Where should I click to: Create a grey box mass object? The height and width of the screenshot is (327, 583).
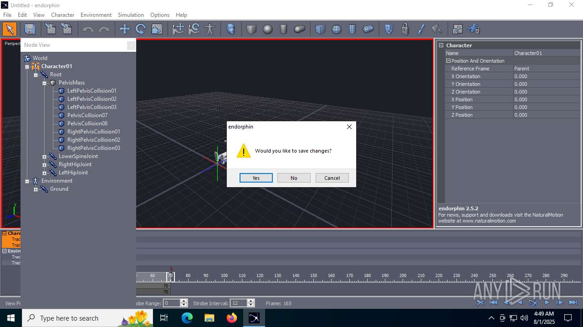[251, 30]
